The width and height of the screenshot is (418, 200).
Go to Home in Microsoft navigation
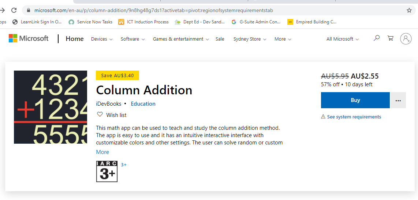click(x=75, y=39)
